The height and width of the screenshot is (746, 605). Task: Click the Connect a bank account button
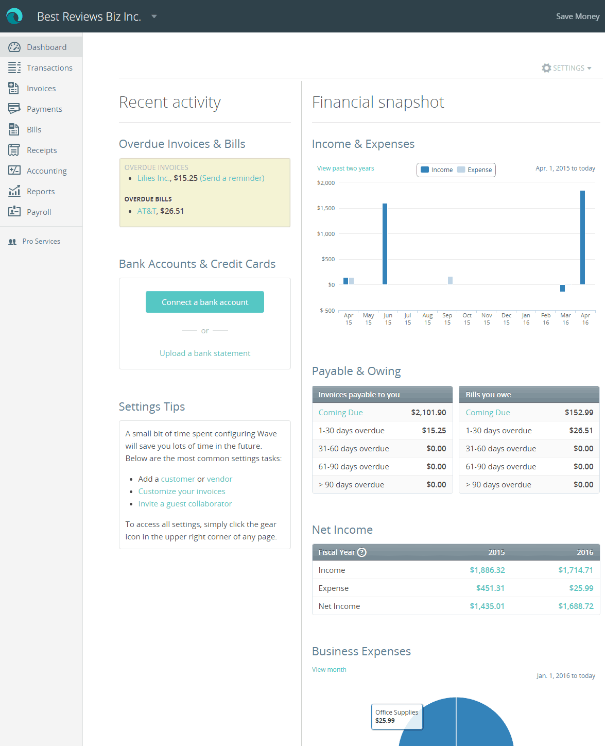tap(204, 302)
